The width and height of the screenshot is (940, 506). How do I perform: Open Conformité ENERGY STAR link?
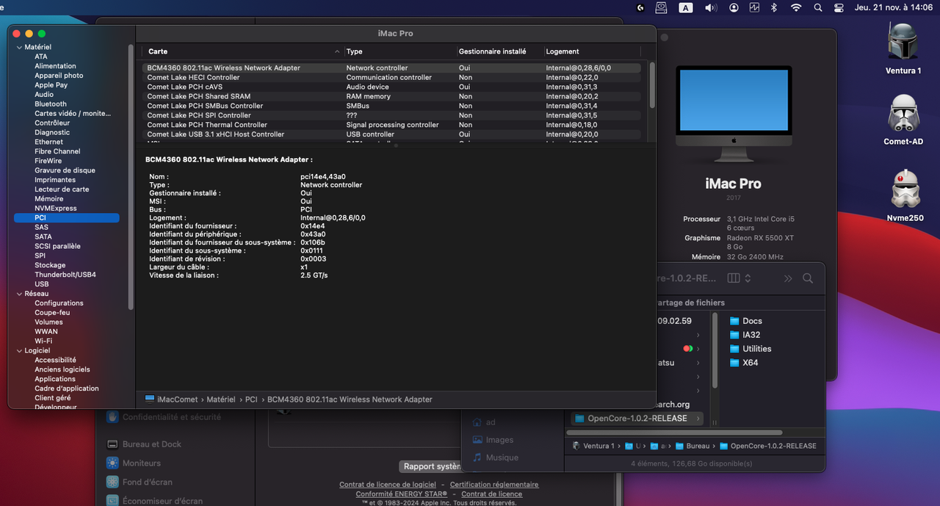click(402, 494)
